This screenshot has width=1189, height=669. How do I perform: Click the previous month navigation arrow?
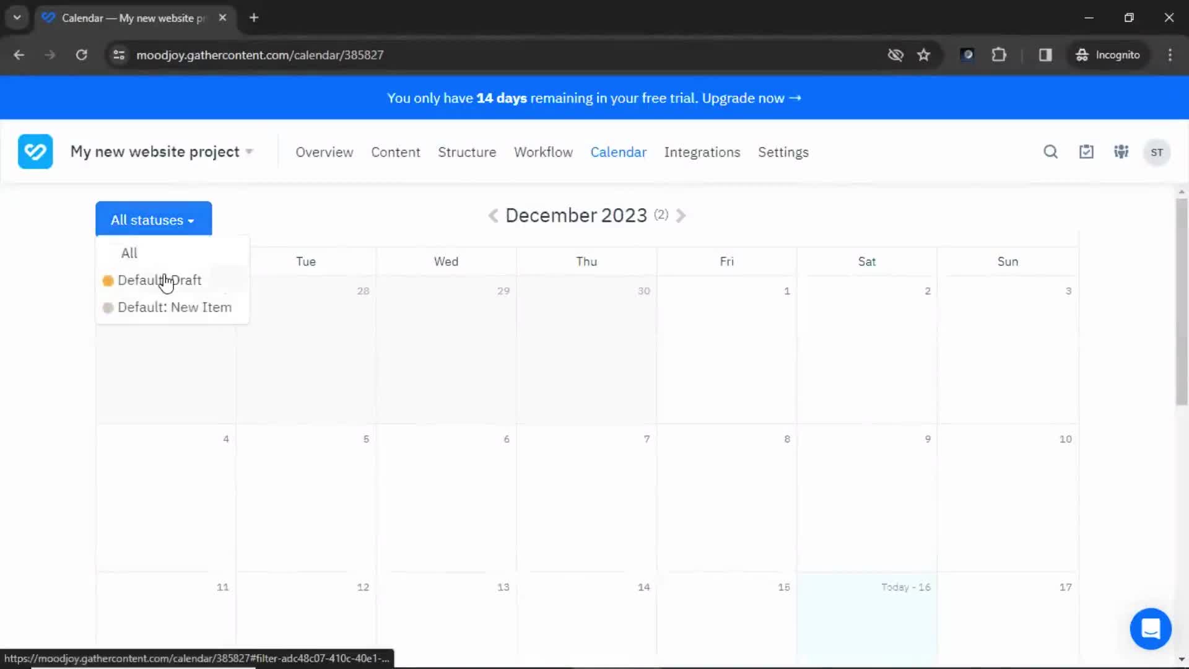coord(493,215)
